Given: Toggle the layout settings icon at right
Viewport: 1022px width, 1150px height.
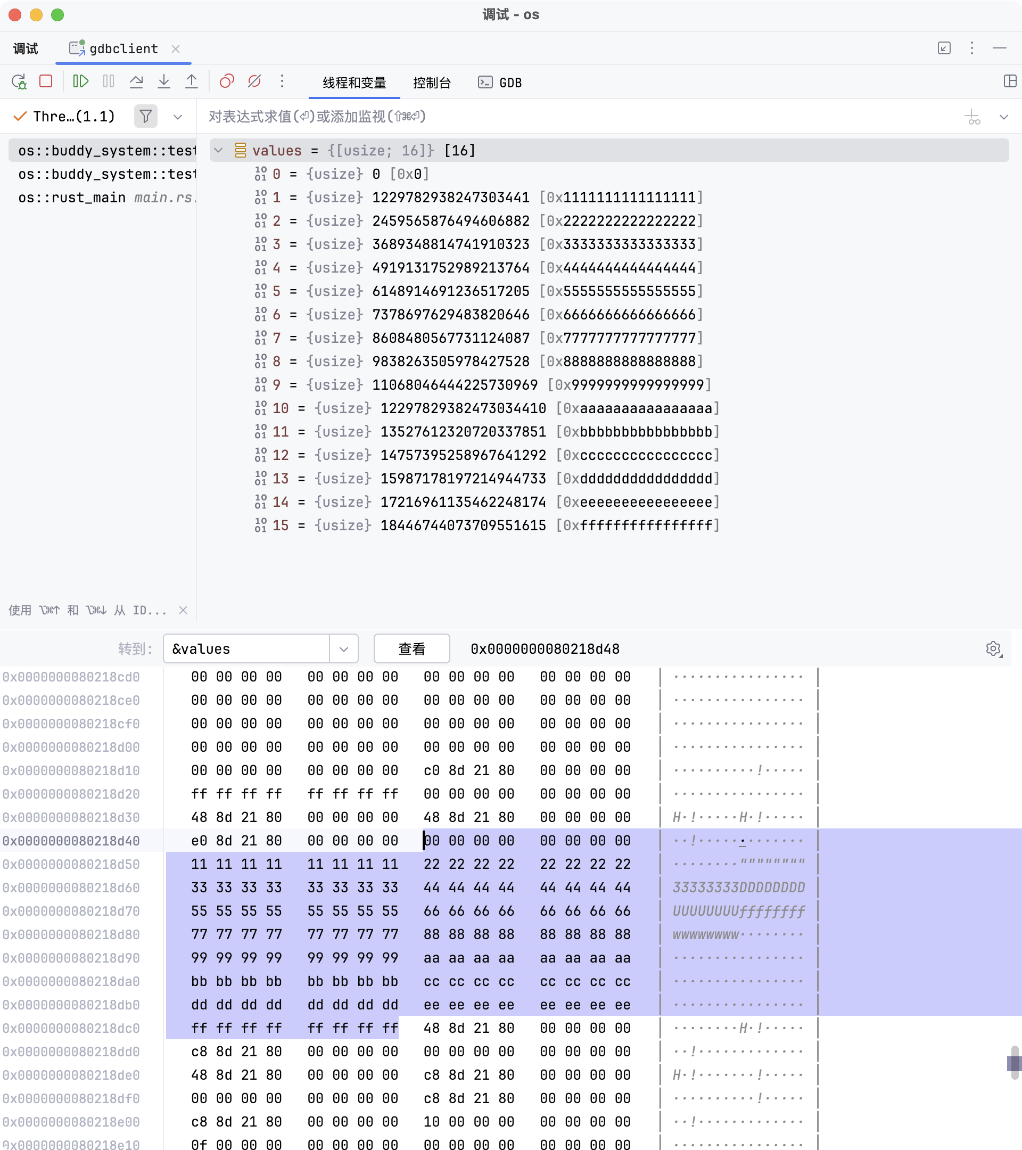Looking at the screenshot, I should 1010,81.
